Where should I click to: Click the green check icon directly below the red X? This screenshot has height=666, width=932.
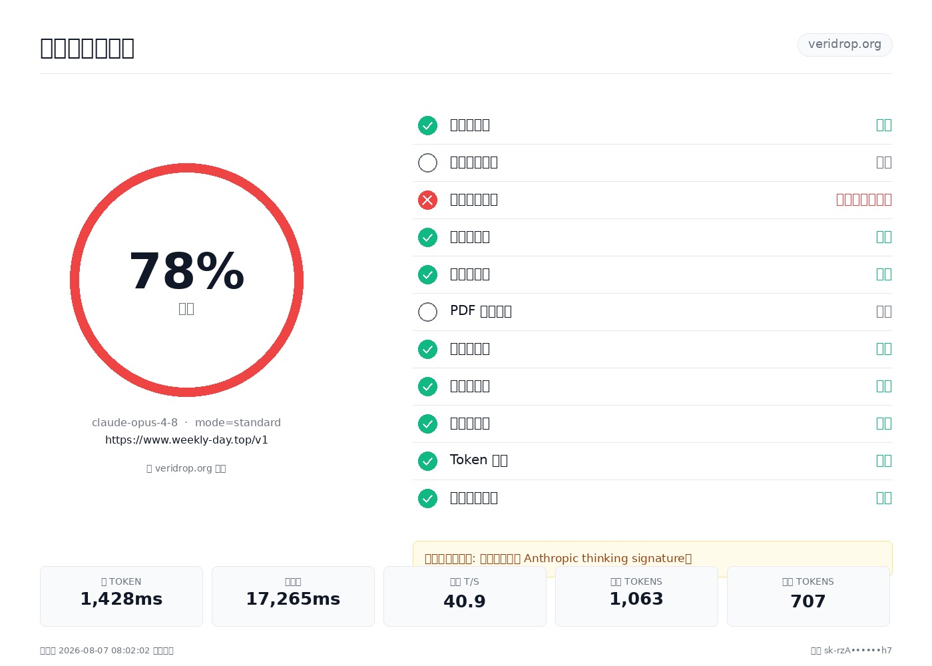coord(427,237)
